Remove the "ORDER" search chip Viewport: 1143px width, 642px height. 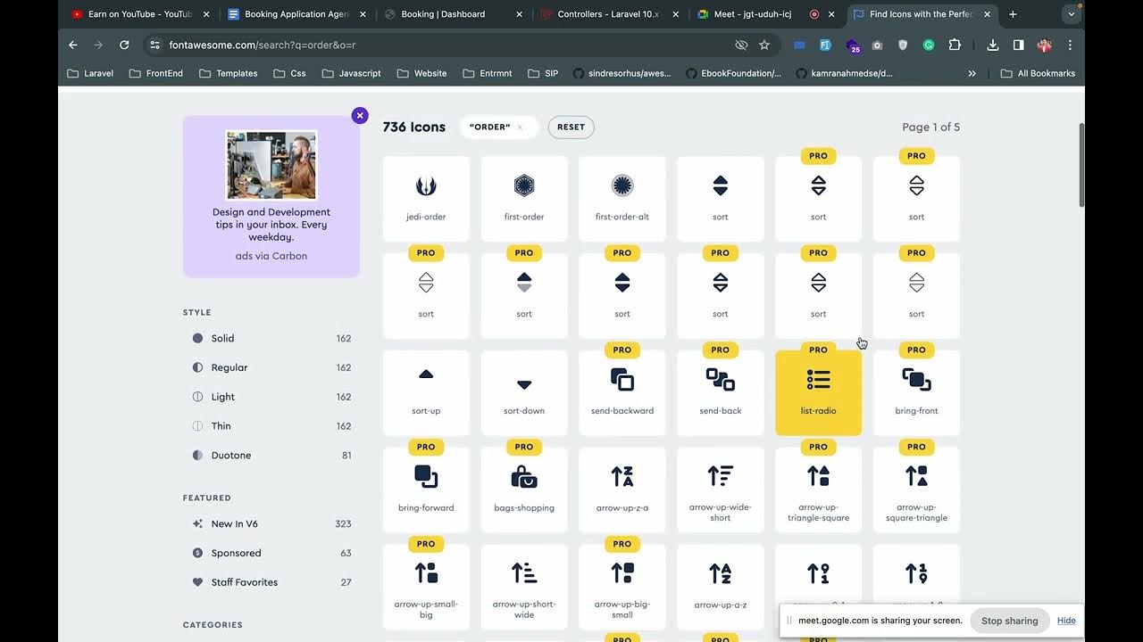520,128
